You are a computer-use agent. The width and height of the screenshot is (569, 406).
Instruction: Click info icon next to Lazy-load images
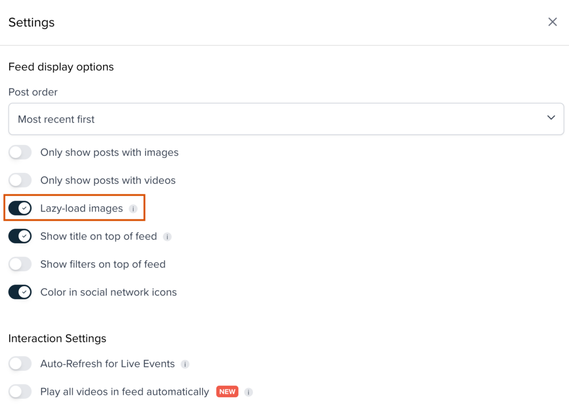click(x=133, y=209)
